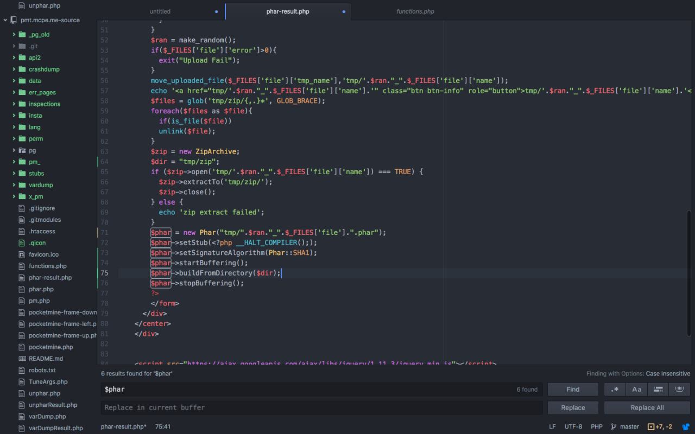
Task: Click the vardump folder icon
Action: click(x=22, y=185)
